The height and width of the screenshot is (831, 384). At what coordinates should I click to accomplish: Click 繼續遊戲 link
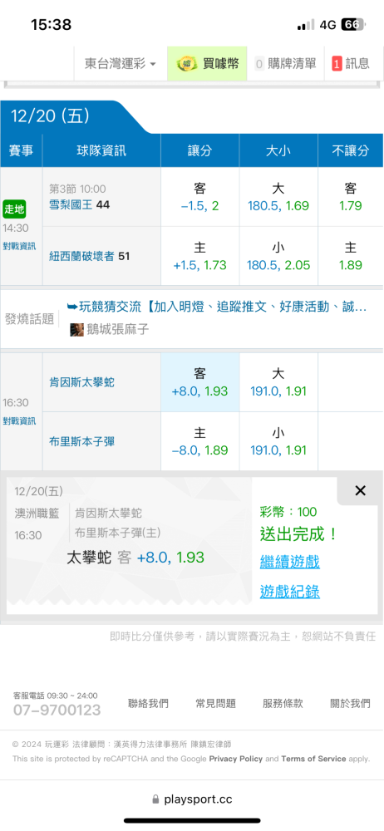click(x=289, y=562)
